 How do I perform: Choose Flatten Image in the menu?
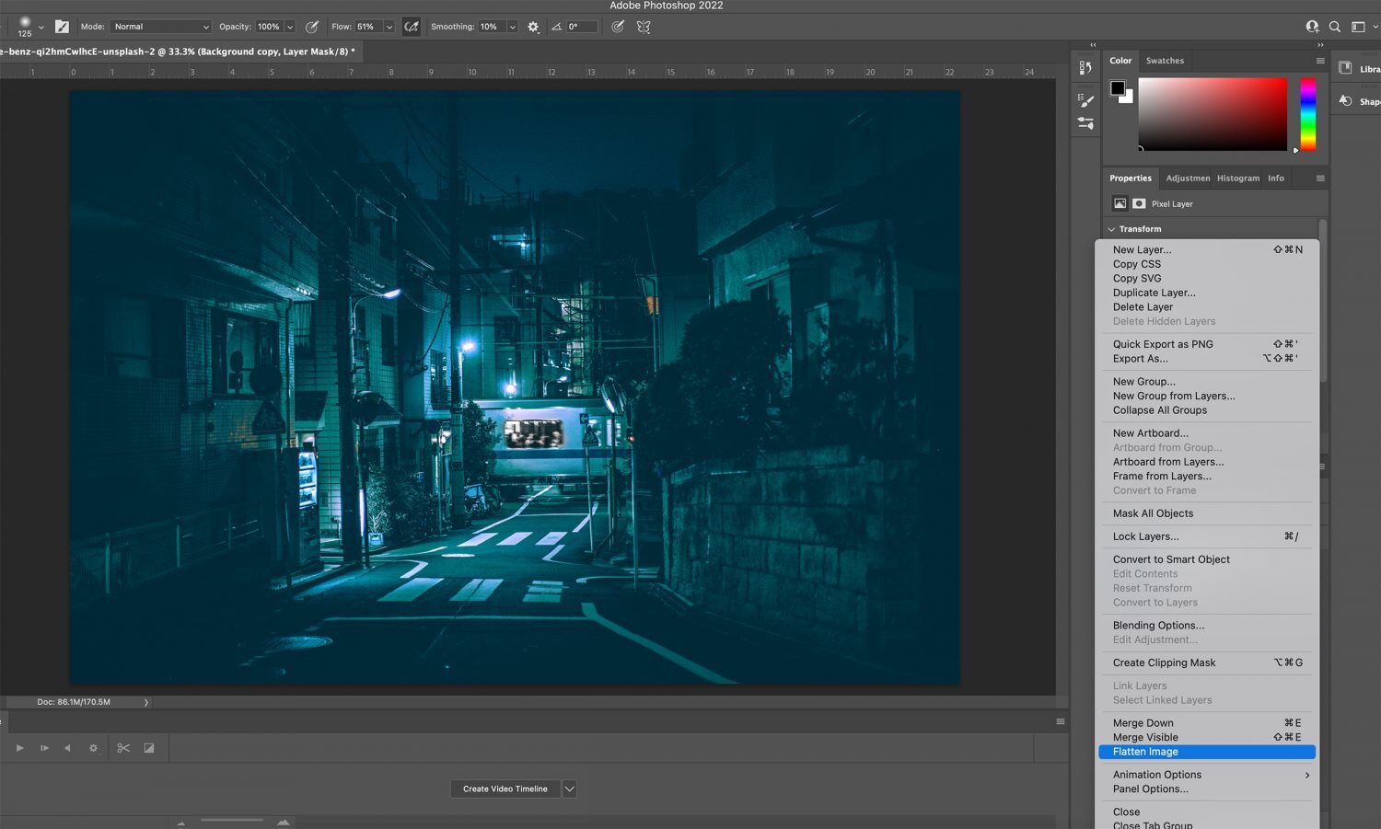coord(1207,752)
